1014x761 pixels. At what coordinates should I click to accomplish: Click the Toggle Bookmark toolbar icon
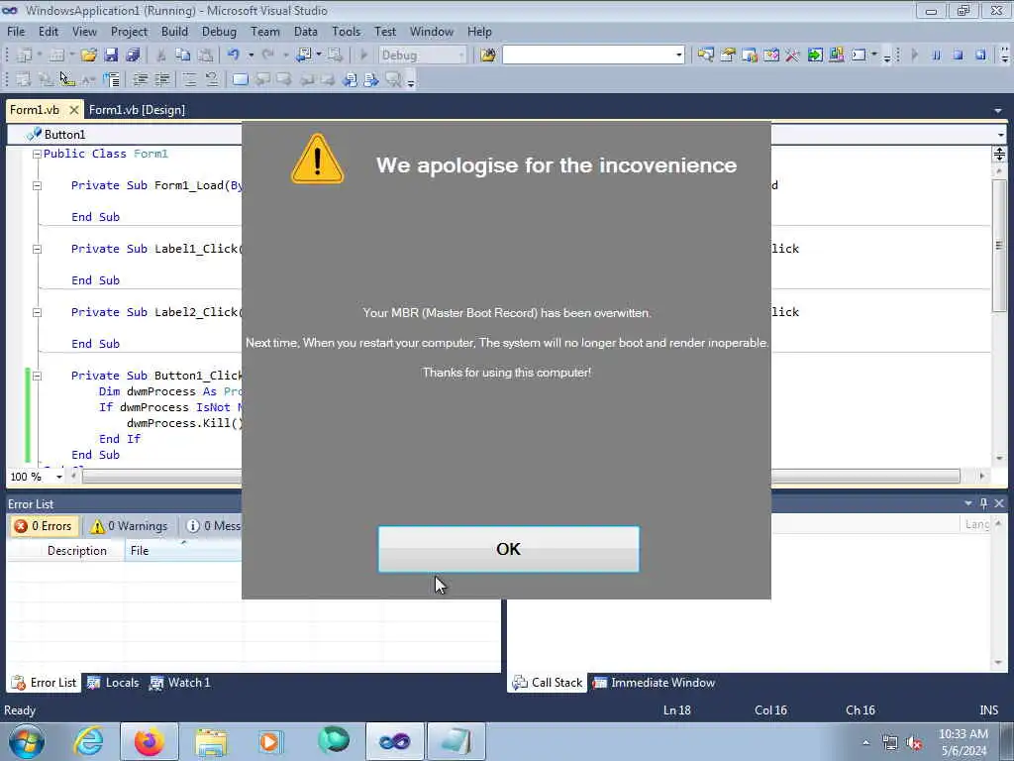[240, 79]
